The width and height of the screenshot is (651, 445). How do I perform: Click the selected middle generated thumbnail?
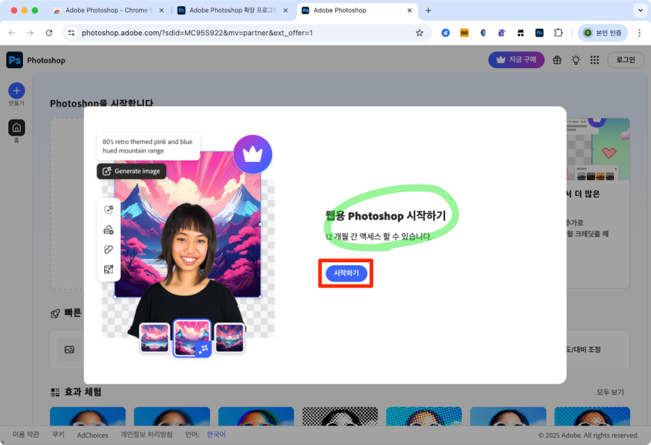tap(192, 338)
